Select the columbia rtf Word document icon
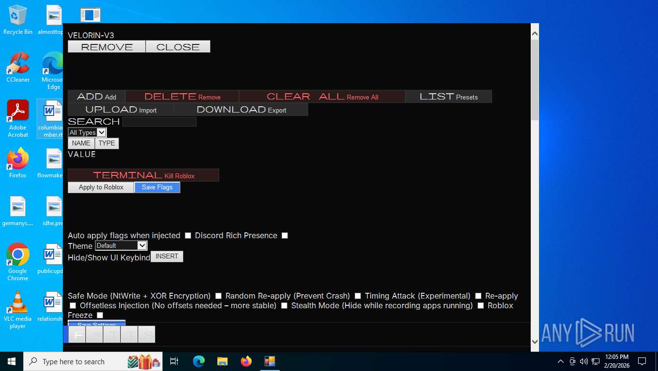The width and height of the screenshot is (658, 371). click(x=50, y=119)
